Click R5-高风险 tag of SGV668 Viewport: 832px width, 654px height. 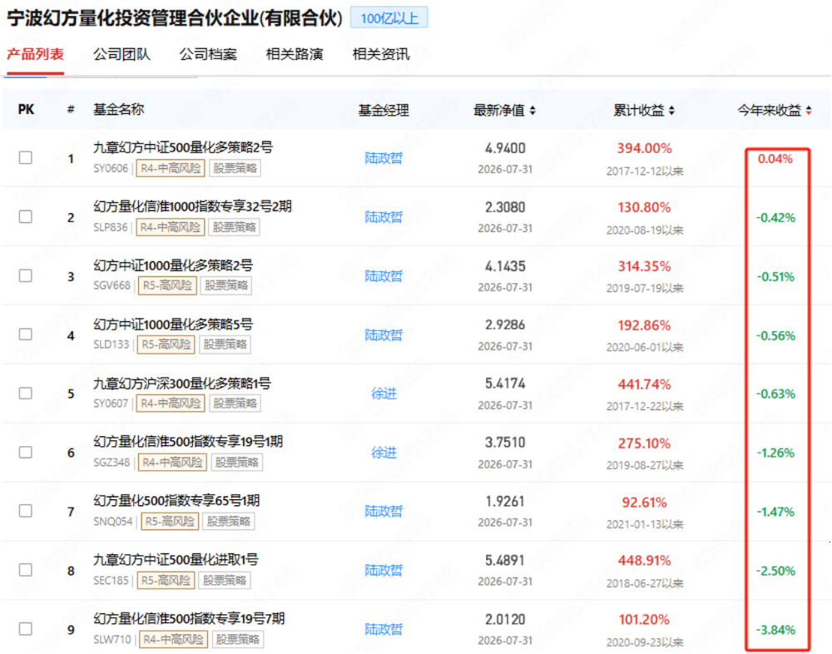click(x=166, y=285)
